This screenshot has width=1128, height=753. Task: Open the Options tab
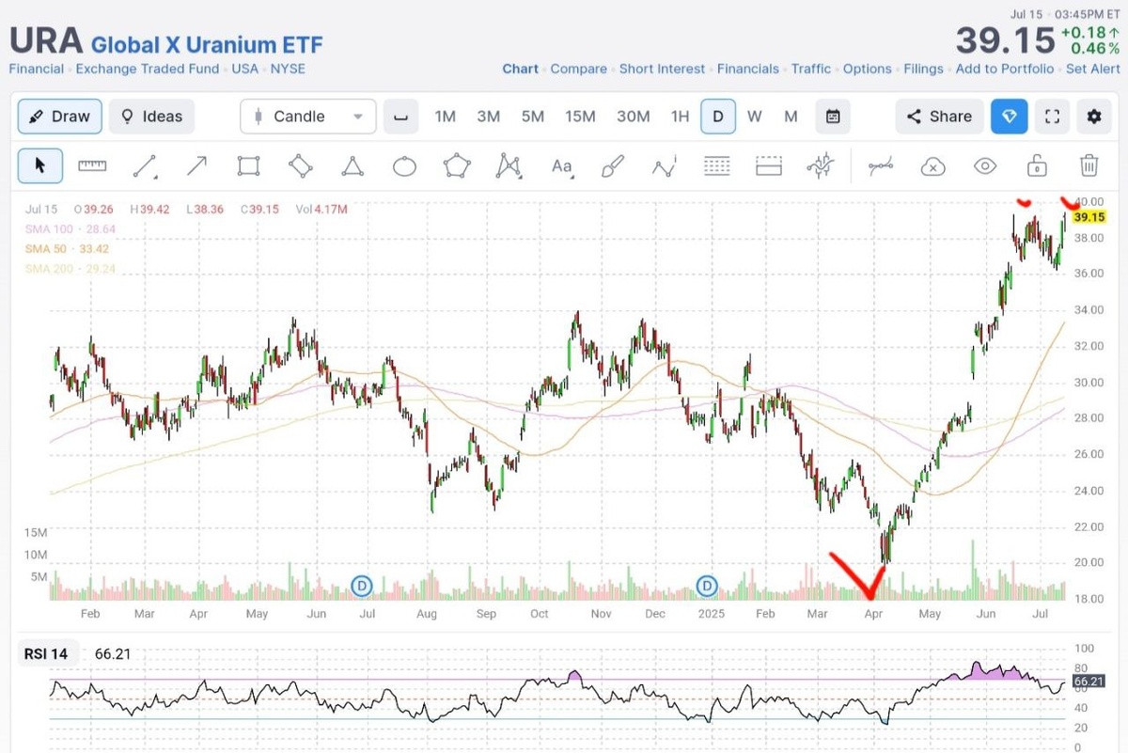(x=868, y=69)
